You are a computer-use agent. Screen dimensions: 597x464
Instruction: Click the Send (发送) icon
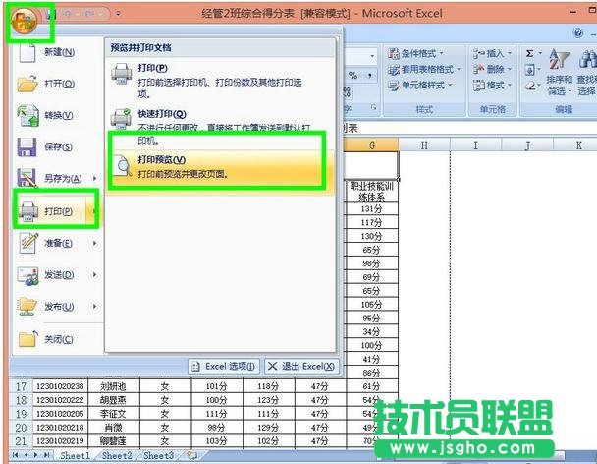[28, 274]
